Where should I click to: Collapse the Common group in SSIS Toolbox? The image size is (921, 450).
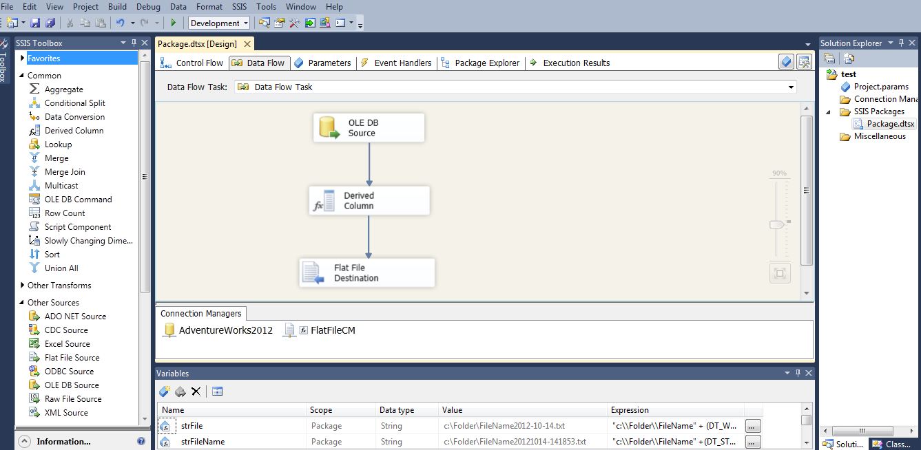click(x=23, y=76)
